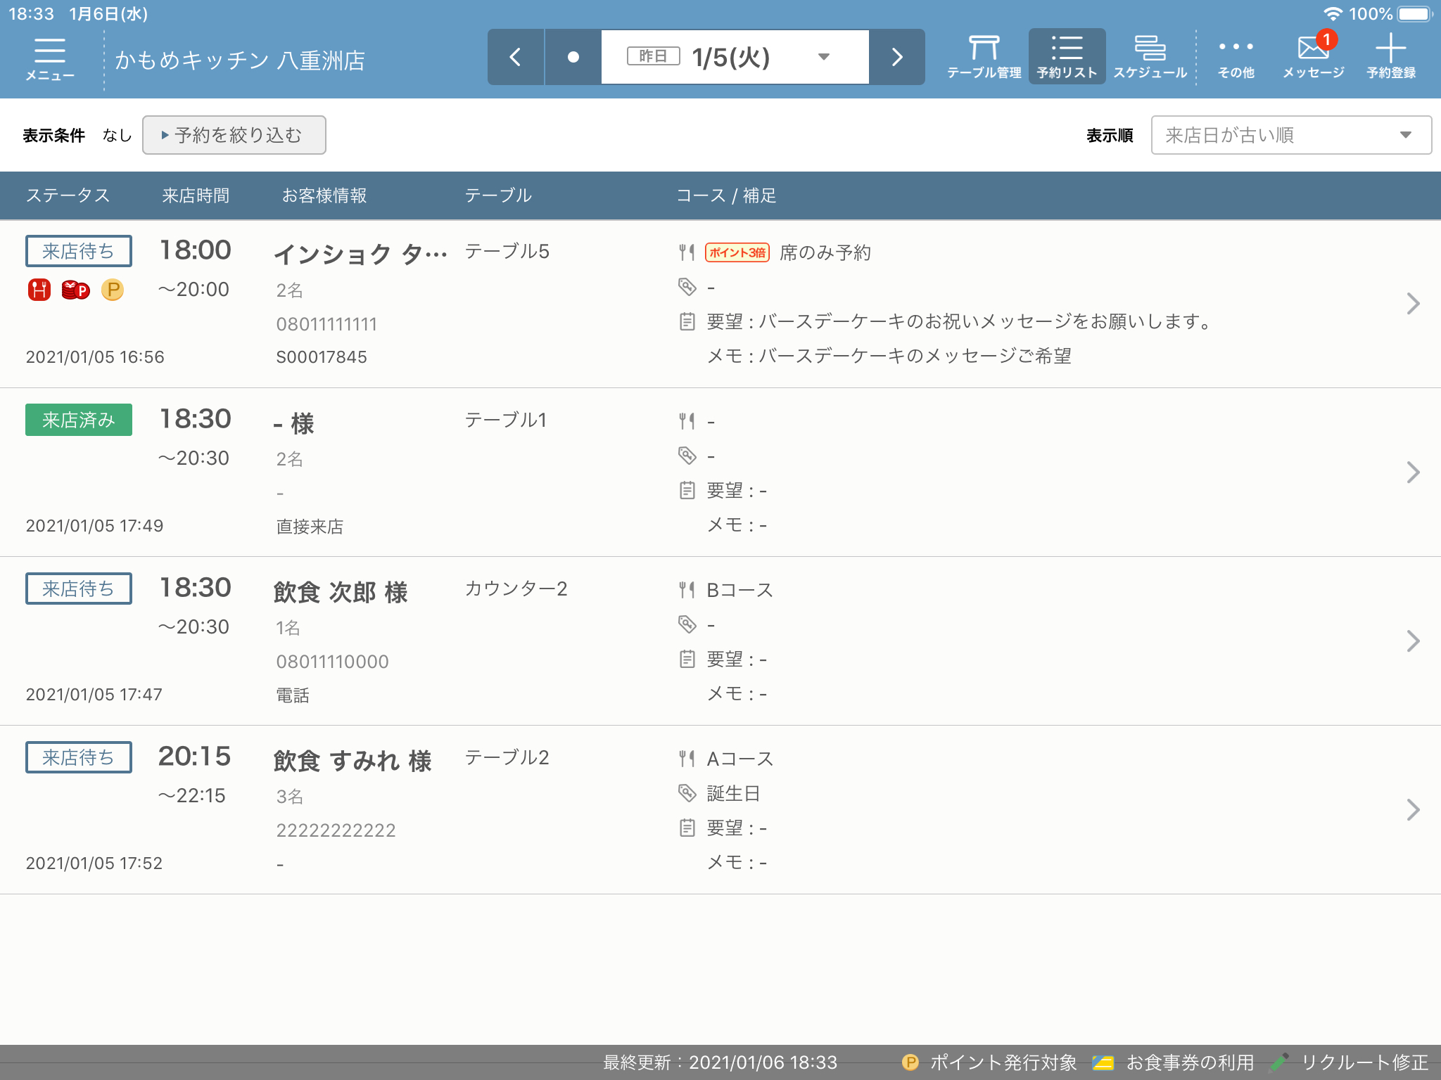Image resolution: width=1441 pixels, height=1080 pixels.
Task: Open the hamburger メニュー icon
Action: [50, 59]
